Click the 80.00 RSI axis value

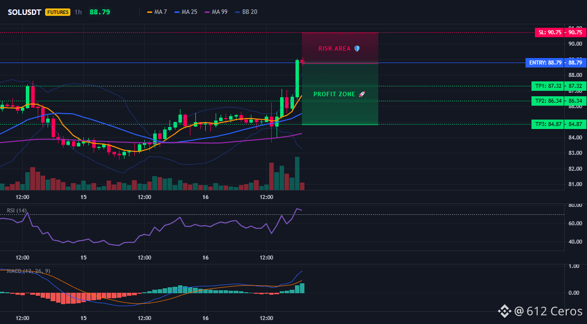coord(576,205)
